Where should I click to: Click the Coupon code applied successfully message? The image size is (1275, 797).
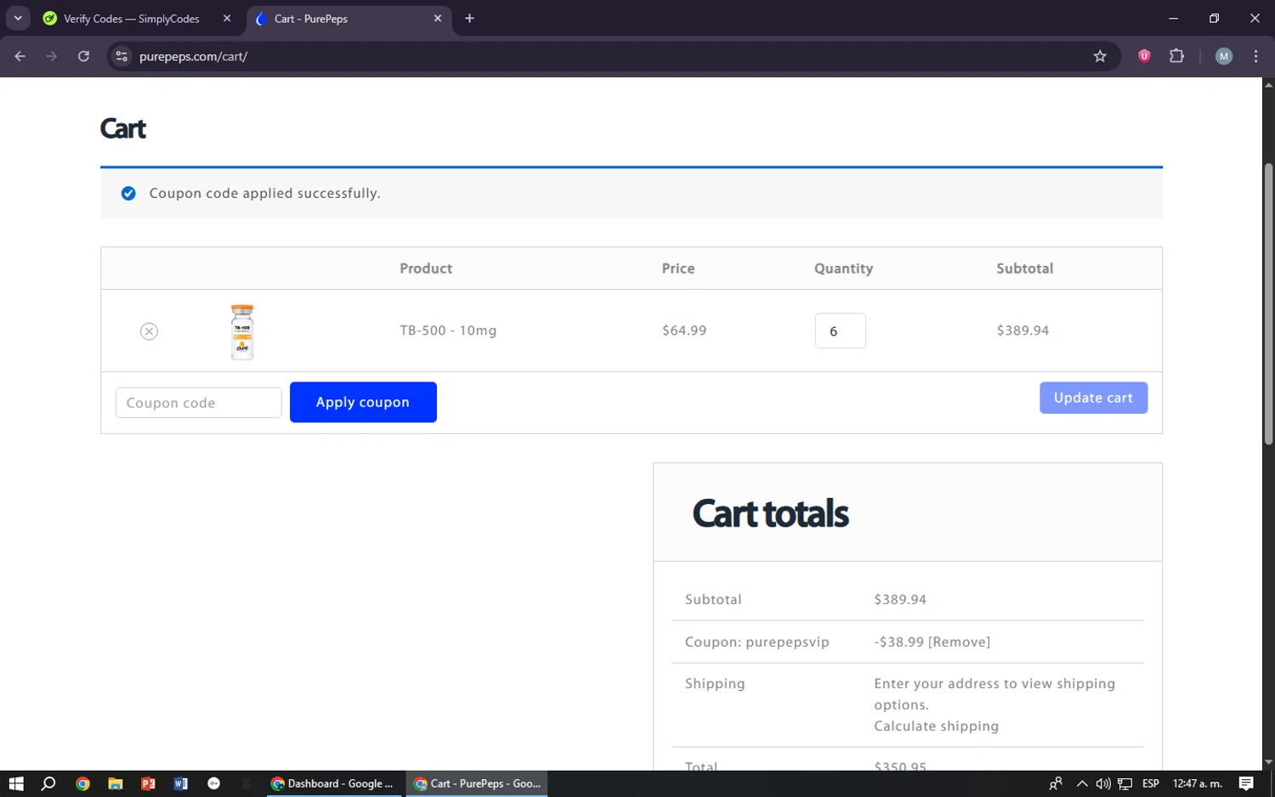pos(264,194)
